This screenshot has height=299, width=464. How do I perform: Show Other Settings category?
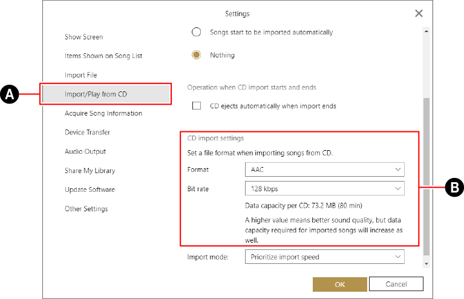coord(86,209)
